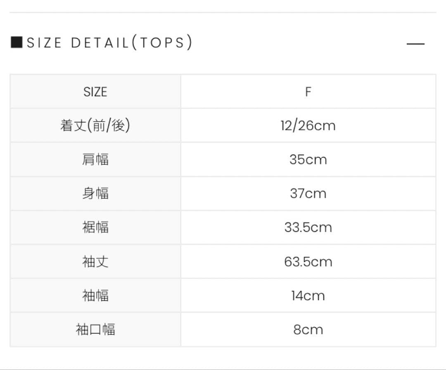Select the 8cm cuff width value
446x370 pixels.
point(308,329)
